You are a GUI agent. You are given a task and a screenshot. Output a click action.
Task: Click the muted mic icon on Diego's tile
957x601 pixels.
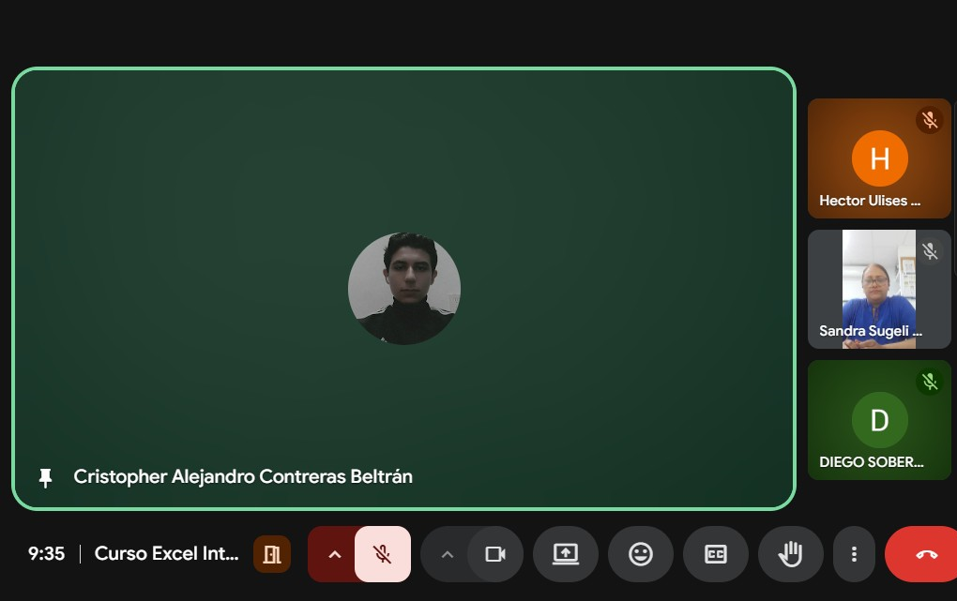930,382
